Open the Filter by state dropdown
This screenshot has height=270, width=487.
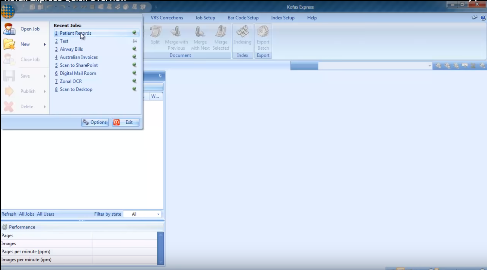point(158,214)
